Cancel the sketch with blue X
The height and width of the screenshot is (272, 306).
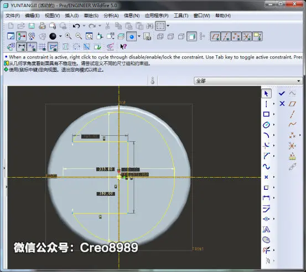point(282,104)
